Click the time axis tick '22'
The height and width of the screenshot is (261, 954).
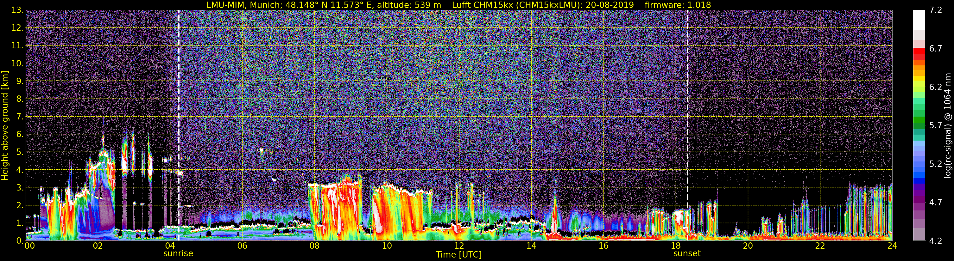(820, 246)
